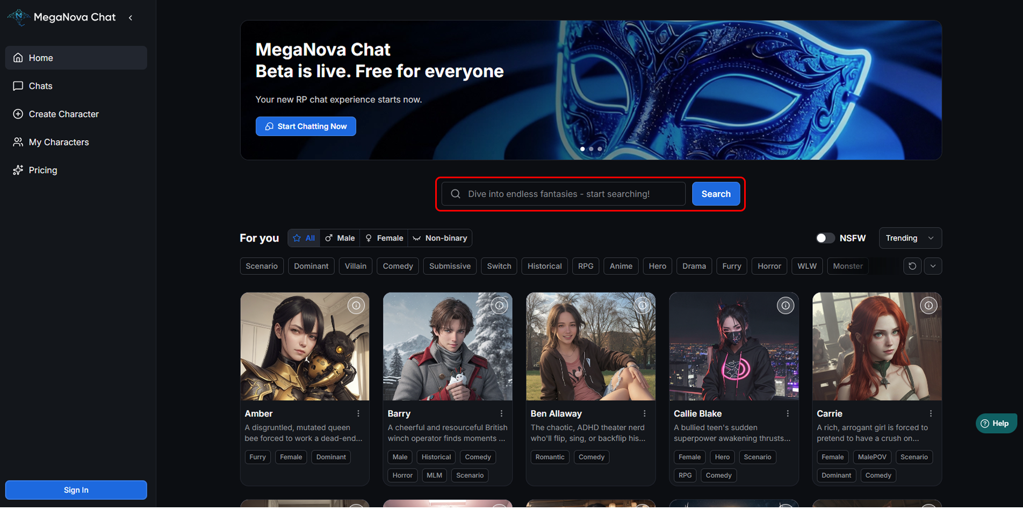Collapse the sidebar with the chevron arrow

[x=131, y=18]
